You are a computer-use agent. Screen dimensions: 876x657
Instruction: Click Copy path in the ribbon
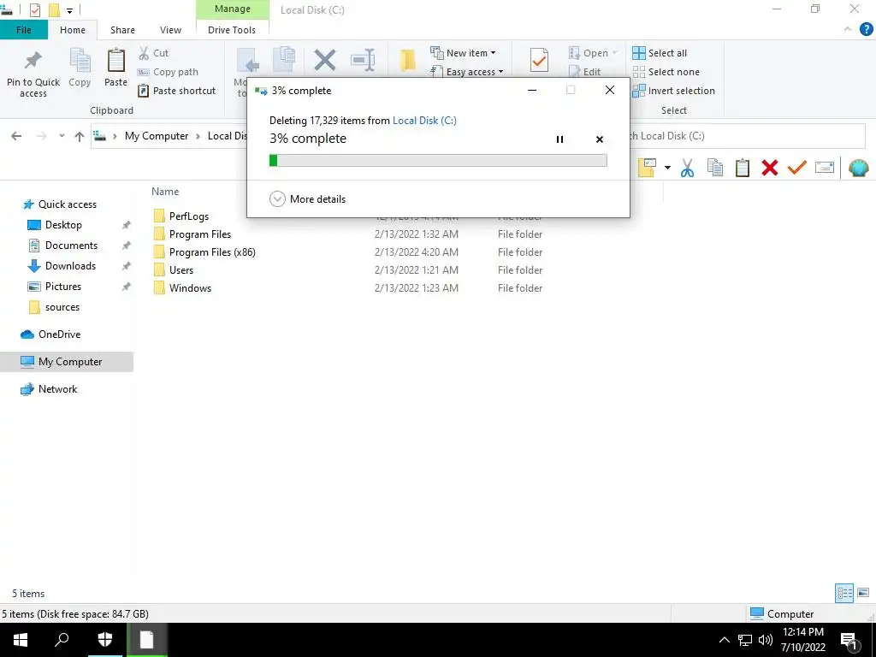click(x=168, y=72)
